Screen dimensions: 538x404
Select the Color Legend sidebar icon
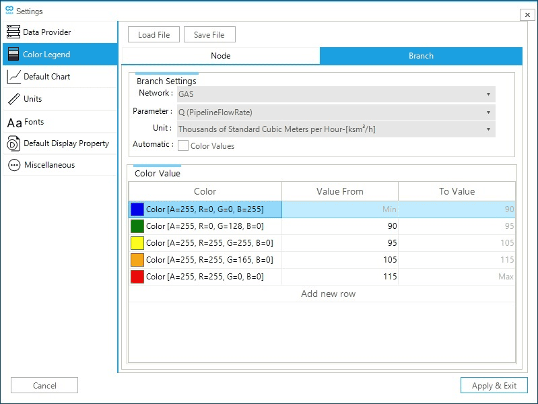tap(13, 55)
